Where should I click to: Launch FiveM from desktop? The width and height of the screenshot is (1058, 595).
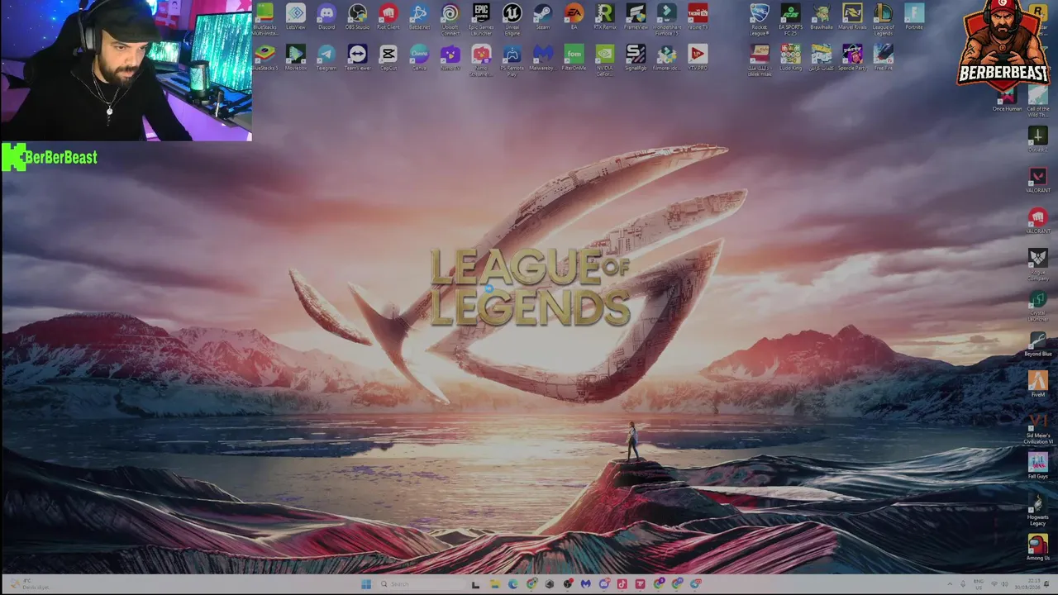(x=1038, y=383)
